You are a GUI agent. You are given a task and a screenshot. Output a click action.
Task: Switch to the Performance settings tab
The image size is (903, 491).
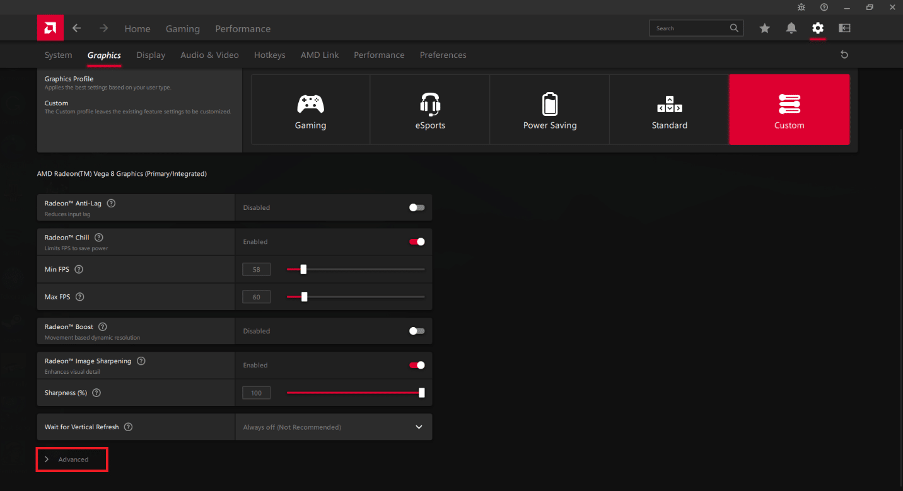pos(379,55)
